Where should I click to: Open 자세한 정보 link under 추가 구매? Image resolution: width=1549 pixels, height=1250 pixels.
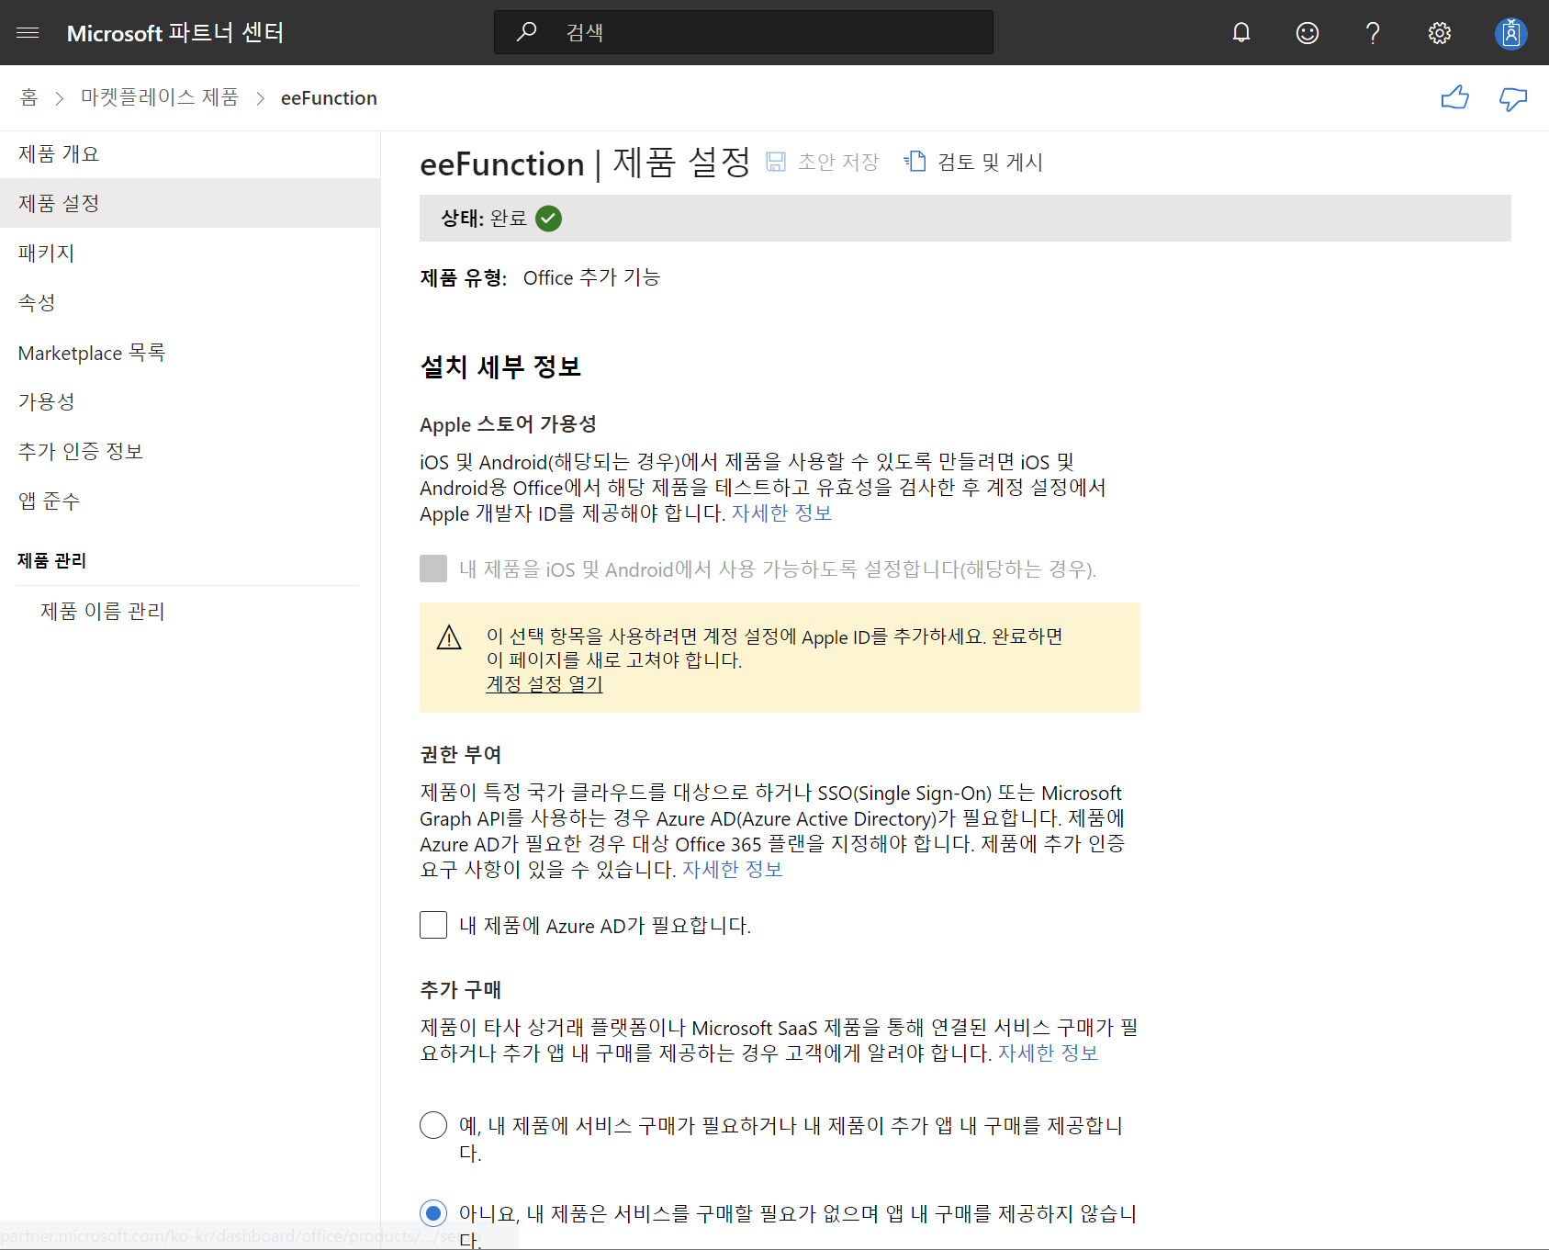(x=1048, y=1053)
